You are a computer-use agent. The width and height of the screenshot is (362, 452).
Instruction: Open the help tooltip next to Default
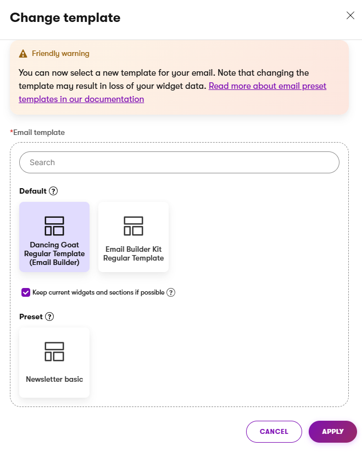coord(53,191)
